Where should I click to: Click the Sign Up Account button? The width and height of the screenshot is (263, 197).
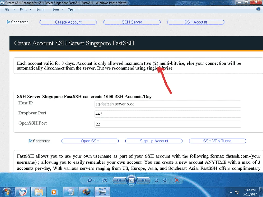point(154,141)
